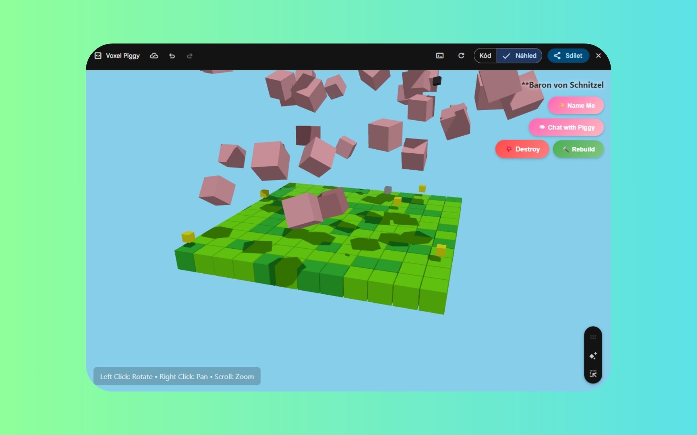Click the redo arrow icon

coord(189,55)
